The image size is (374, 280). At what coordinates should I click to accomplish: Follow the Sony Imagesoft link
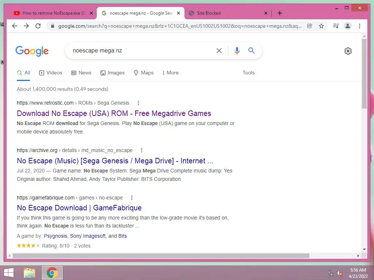(x=88, y=236)
